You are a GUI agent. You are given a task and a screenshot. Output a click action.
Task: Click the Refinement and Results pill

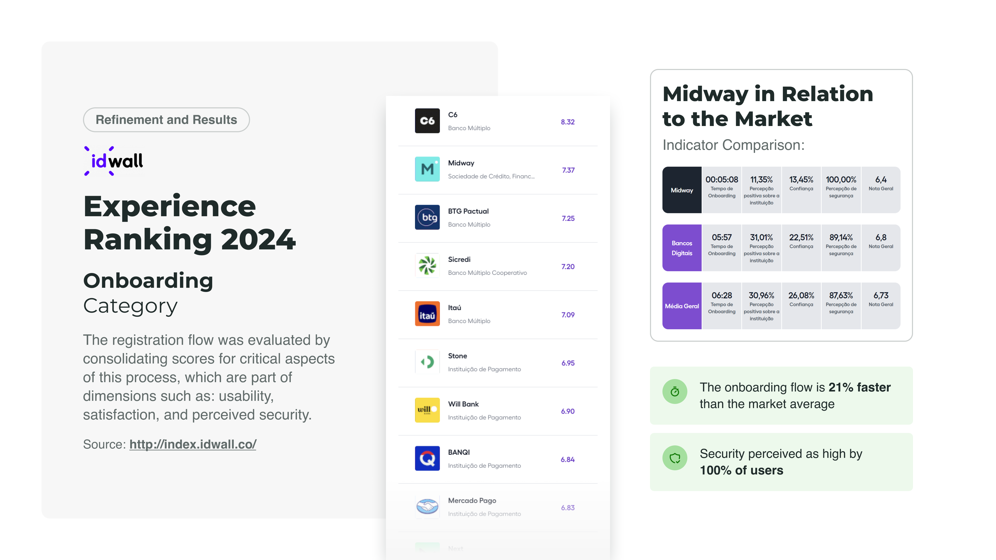click(x=166, y=120)
